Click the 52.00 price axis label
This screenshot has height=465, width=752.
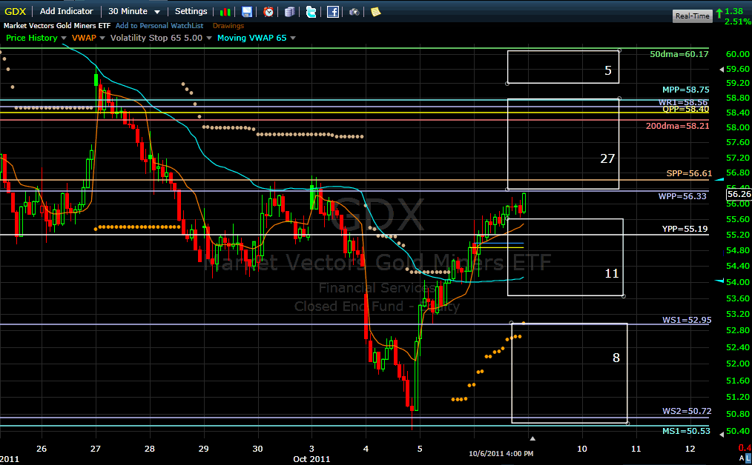coord(738,364)
